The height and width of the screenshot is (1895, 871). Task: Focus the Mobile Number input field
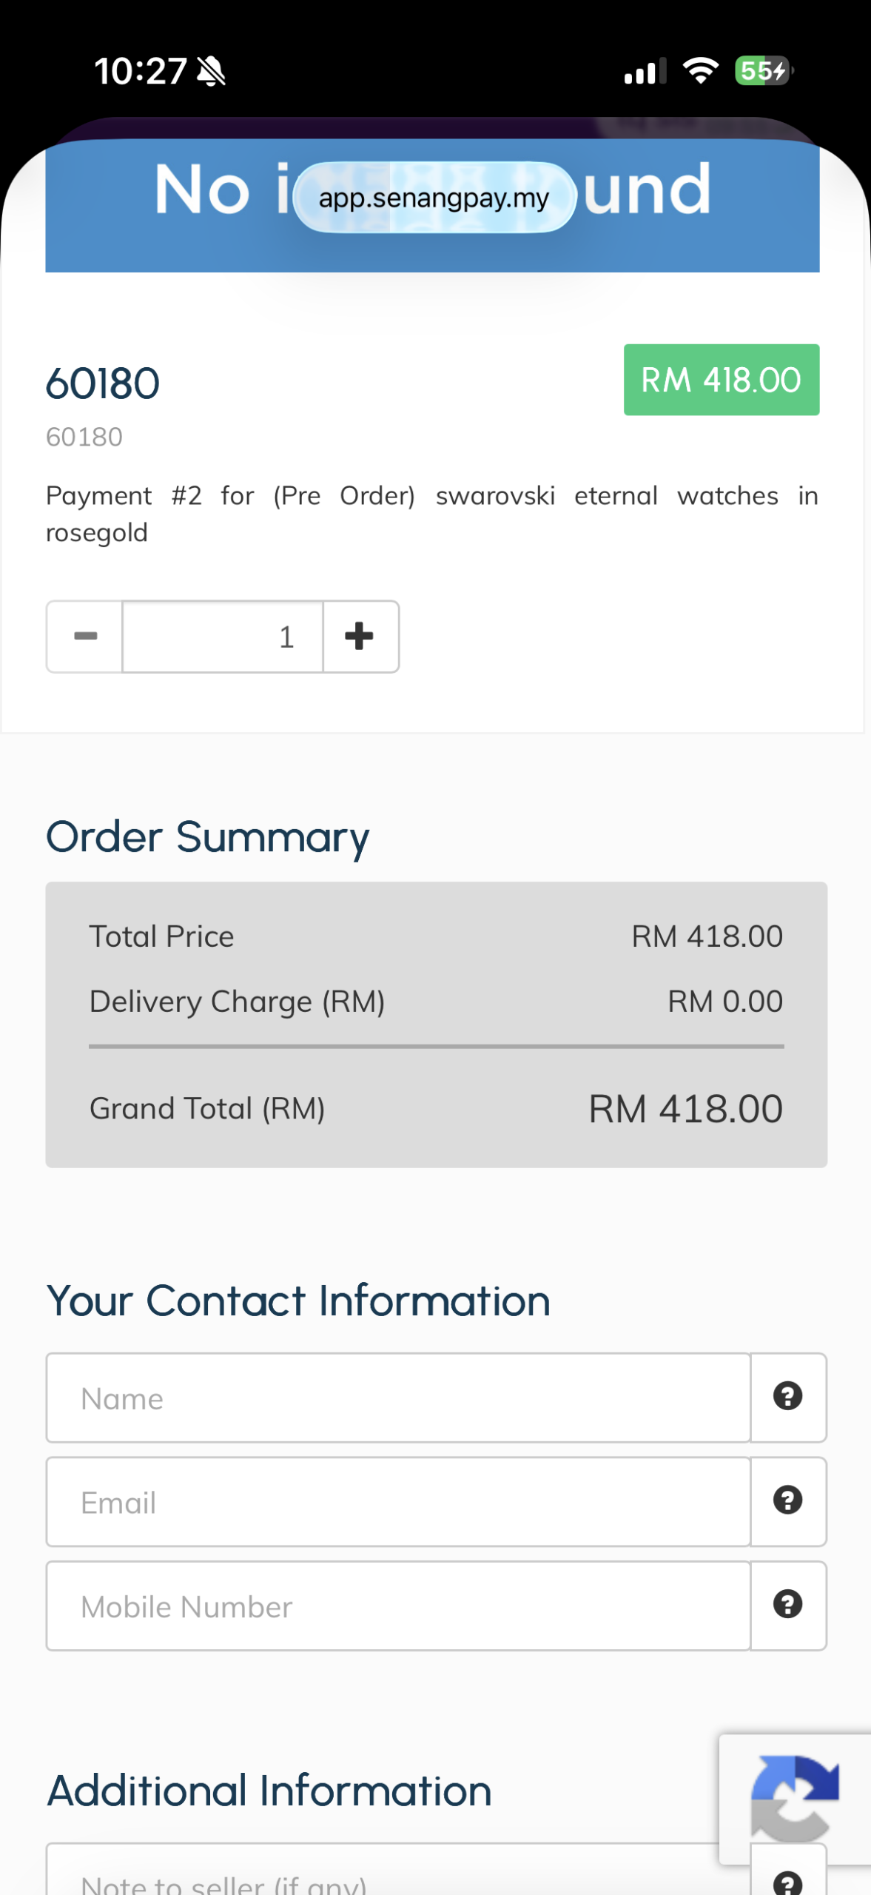pyautogui.click(x=398, y=1606)
